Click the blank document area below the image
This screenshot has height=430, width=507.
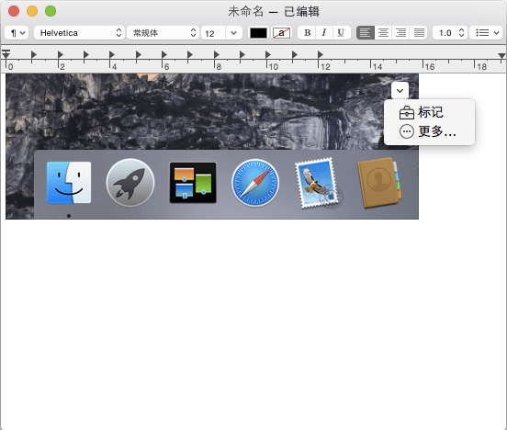click(253, 323)
